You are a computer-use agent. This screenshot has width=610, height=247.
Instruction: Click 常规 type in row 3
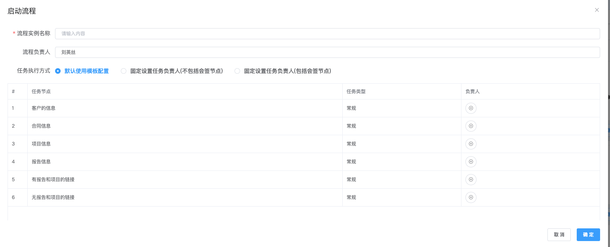click(351, 144)
